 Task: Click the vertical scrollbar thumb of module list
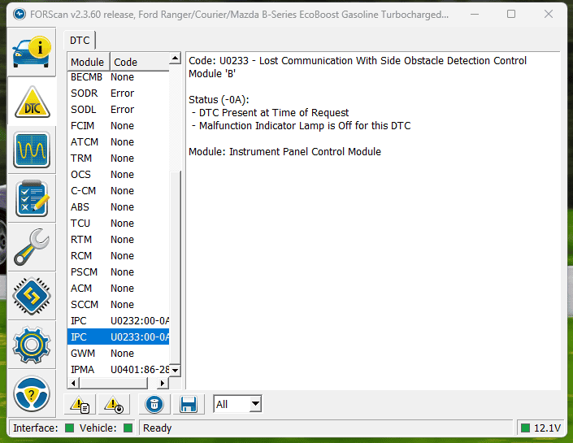point(175,268)
